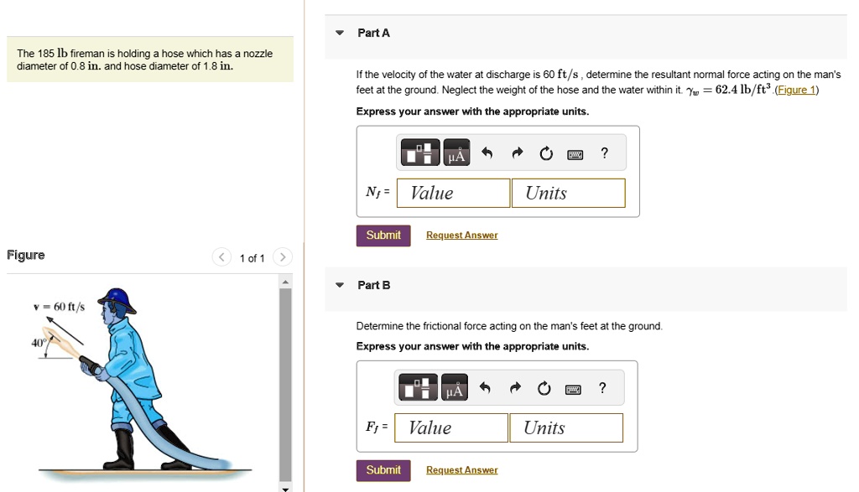
Task: Click templates icon in Part B toolbar
Action: tap(419, 388)
